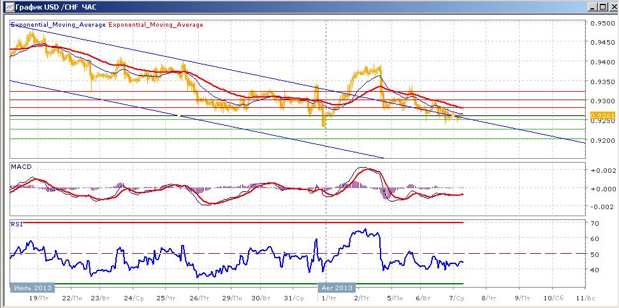
Task: Click the 22/Пн date label
Action: pyautogui.click(x=72, y=297)
